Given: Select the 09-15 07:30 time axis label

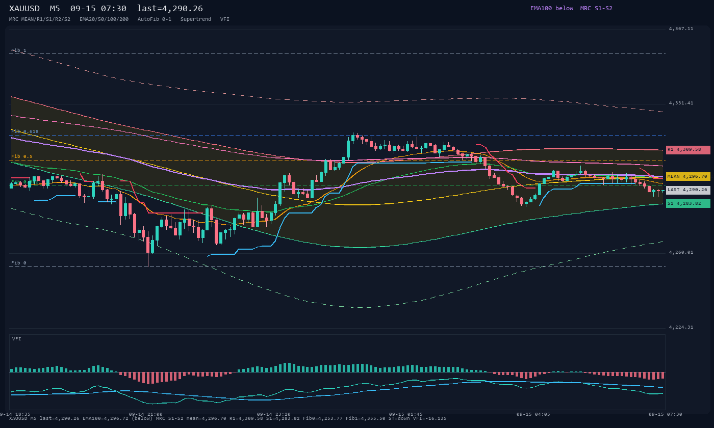Looking at the screenshot, I should [666, 414].
